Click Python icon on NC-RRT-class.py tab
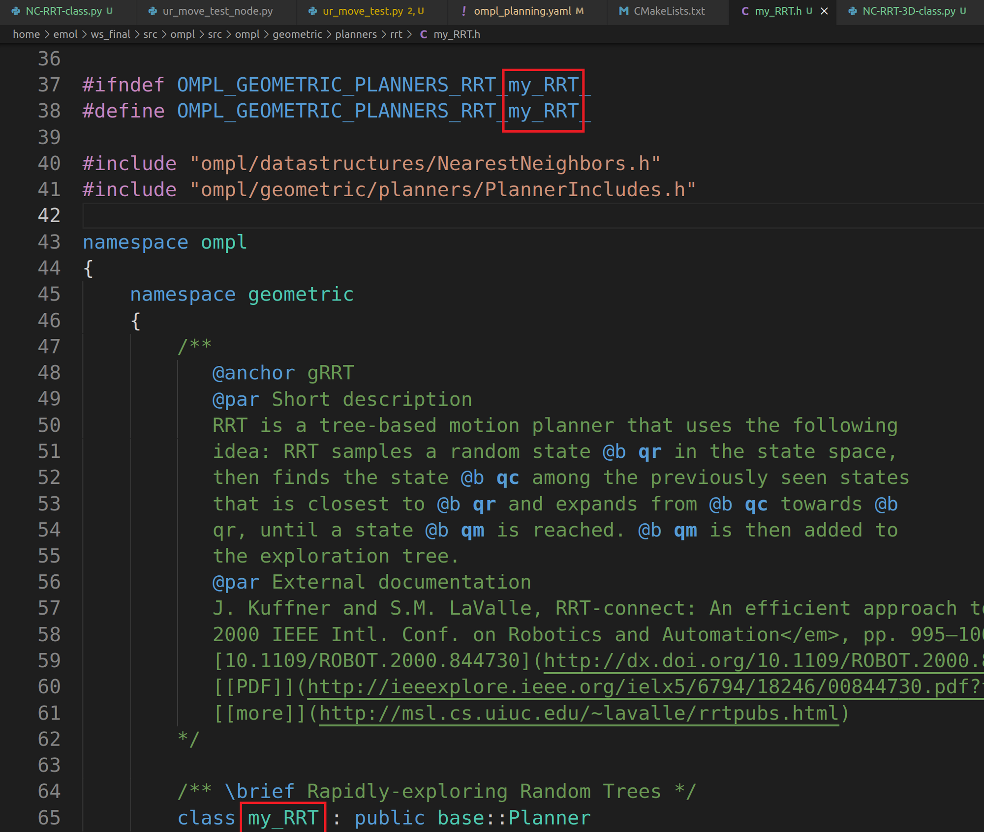The width and height of the screenshot is (984, 832). (16, 11)
